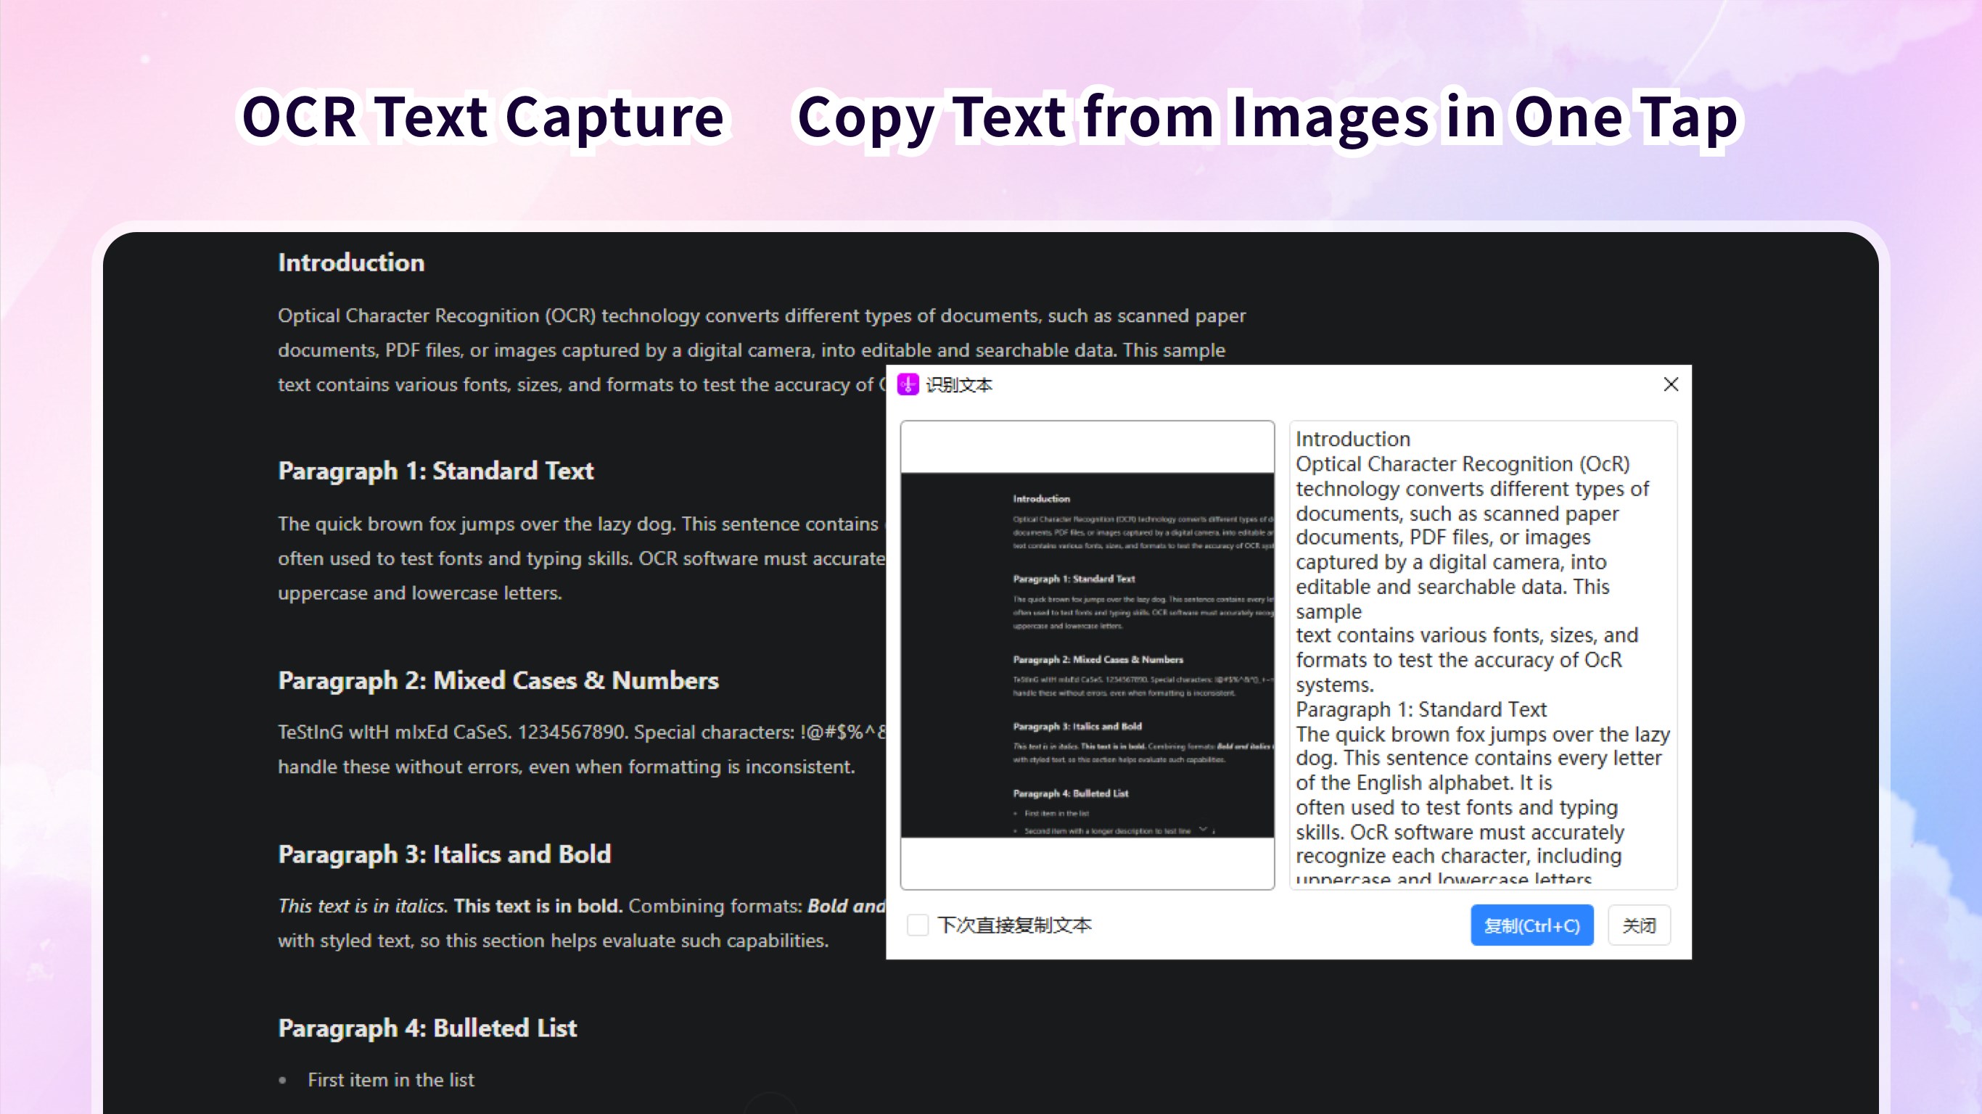This screenshot has height=1114, width=1982.
Task: Click the 关闭 button
Action: [1639, 925]
